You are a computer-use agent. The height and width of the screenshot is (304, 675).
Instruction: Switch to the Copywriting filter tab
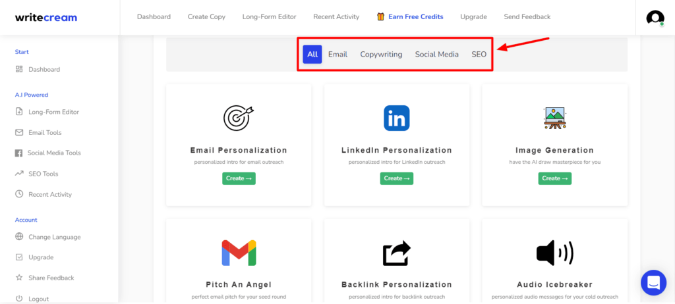(381, 55)
